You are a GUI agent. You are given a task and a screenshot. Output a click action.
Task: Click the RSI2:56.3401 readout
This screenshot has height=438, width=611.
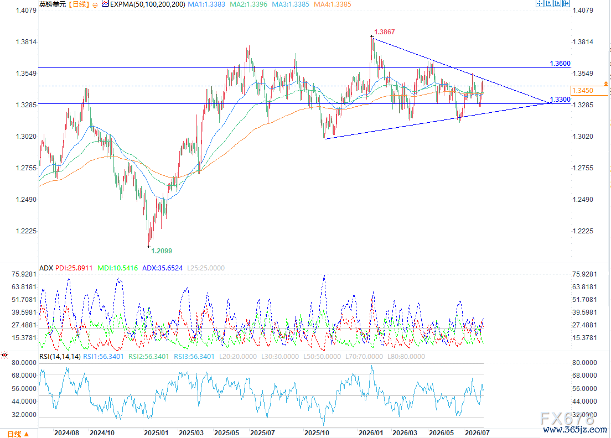coord(149,356)
